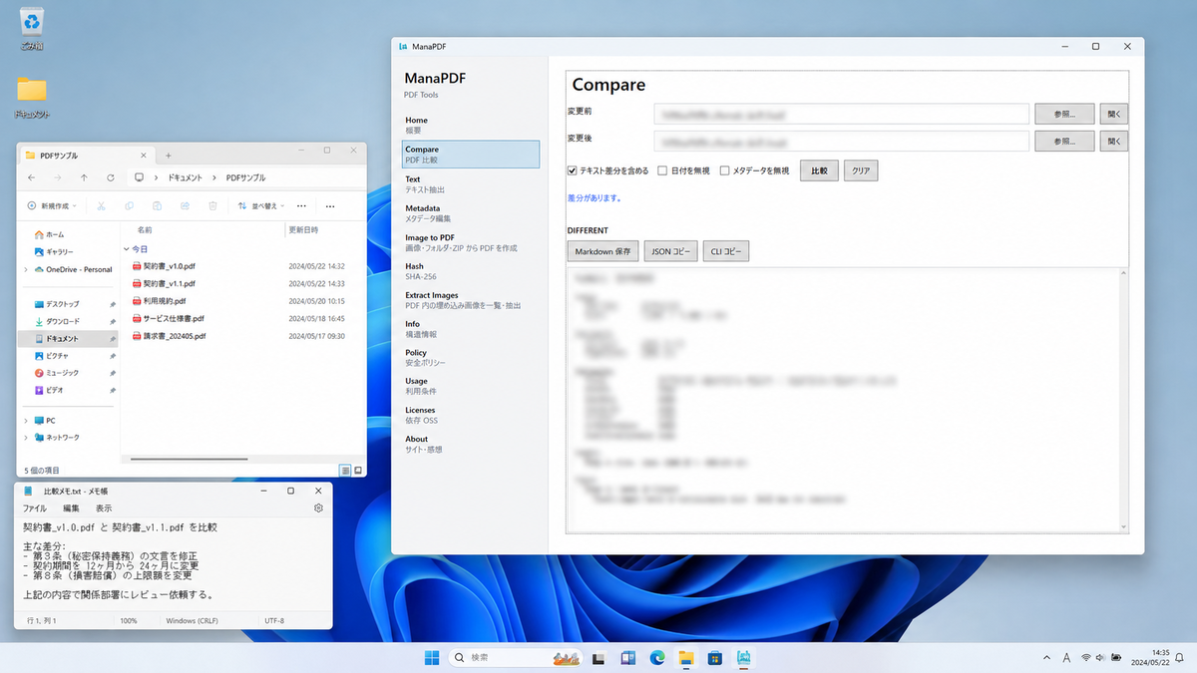The width and height of the screenshot is (1197, 673).
Task: Add a new tab in File Explorer
Action: tap(168, 156)
